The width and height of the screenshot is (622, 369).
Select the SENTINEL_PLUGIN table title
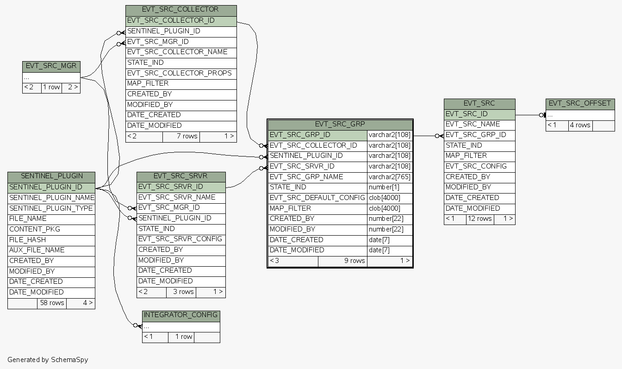[51, 177]
